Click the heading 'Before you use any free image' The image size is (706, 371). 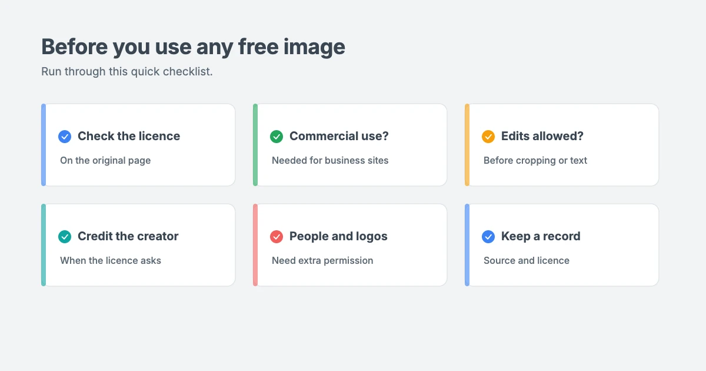[x=193, y=47]
